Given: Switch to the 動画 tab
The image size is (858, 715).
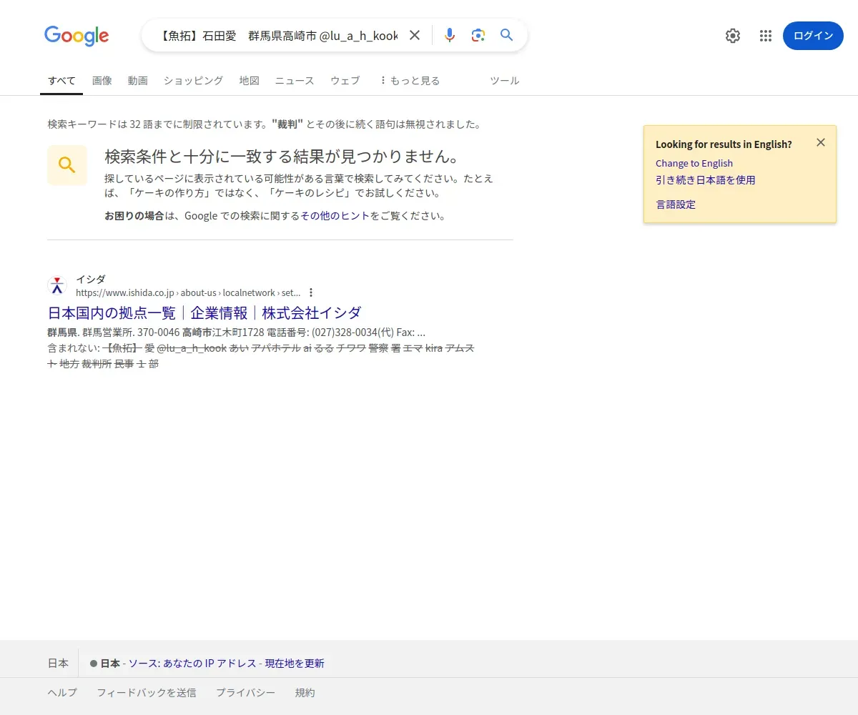Looking at the screenshot, I should (x=138, y=81).
